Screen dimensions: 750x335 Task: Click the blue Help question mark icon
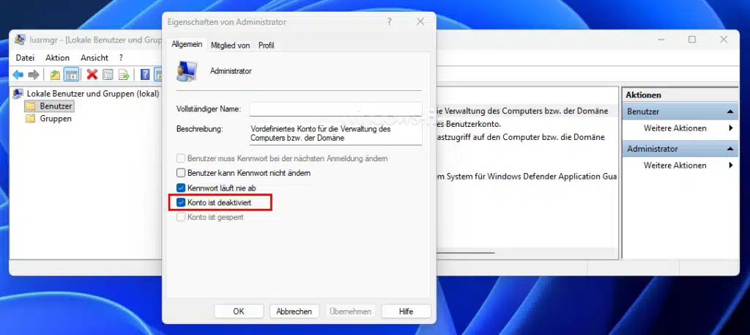pos(145,74)
